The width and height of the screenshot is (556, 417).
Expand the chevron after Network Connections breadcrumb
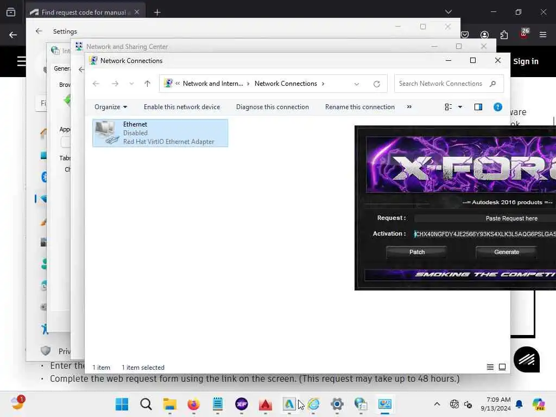[x=323, y=84]
